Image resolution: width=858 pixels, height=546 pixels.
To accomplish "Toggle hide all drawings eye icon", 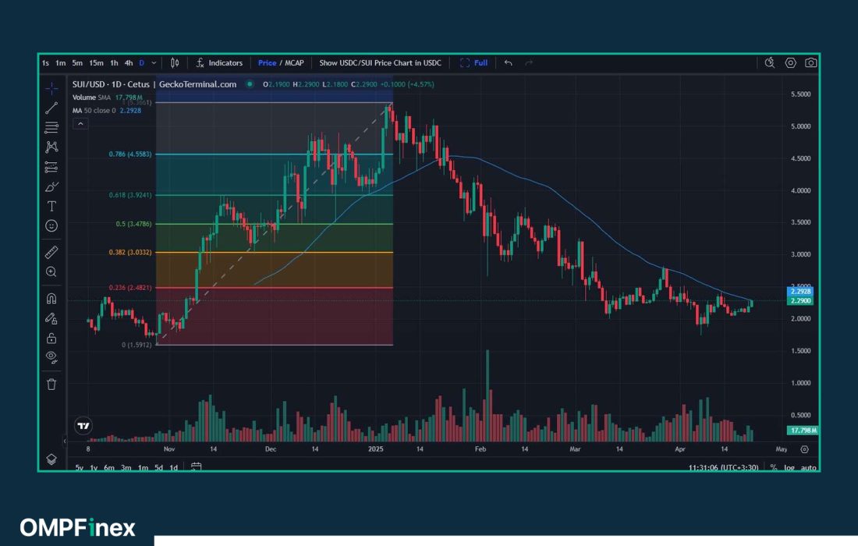I will click(x=51, y=356).
